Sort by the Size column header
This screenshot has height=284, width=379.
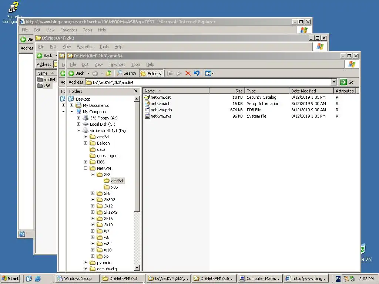[x=227, y=91]
